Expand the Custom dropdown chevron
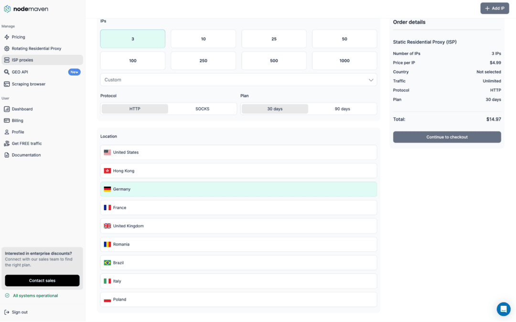Viewport: 516px width, 322px height. [x=371, y=80]
